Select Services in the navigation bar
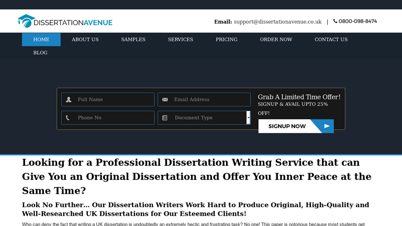Image resolution: width=402 pixels, height=226 pixels. tap(180, 40)
